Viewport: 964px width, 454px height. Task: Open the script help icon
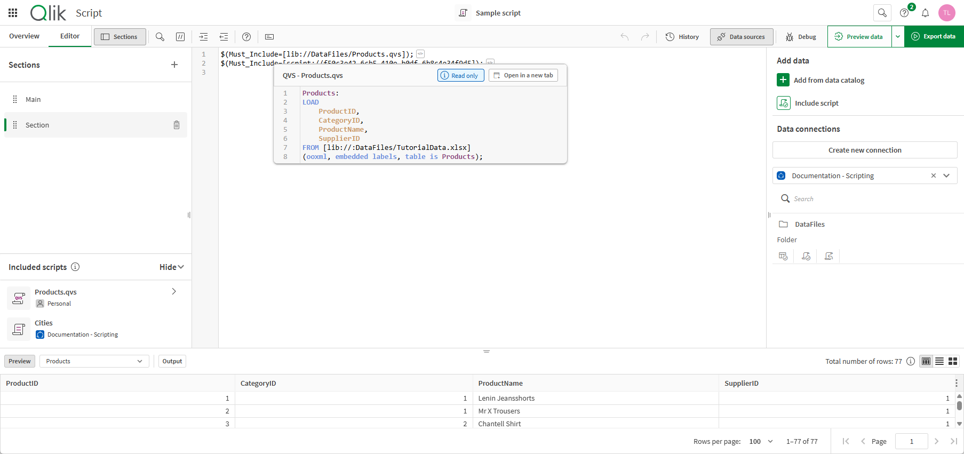246,37
